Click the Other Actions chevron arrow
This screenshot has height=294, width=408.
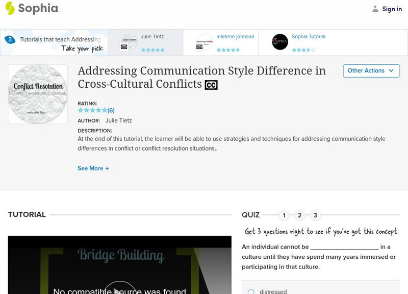tap(391, 70)
